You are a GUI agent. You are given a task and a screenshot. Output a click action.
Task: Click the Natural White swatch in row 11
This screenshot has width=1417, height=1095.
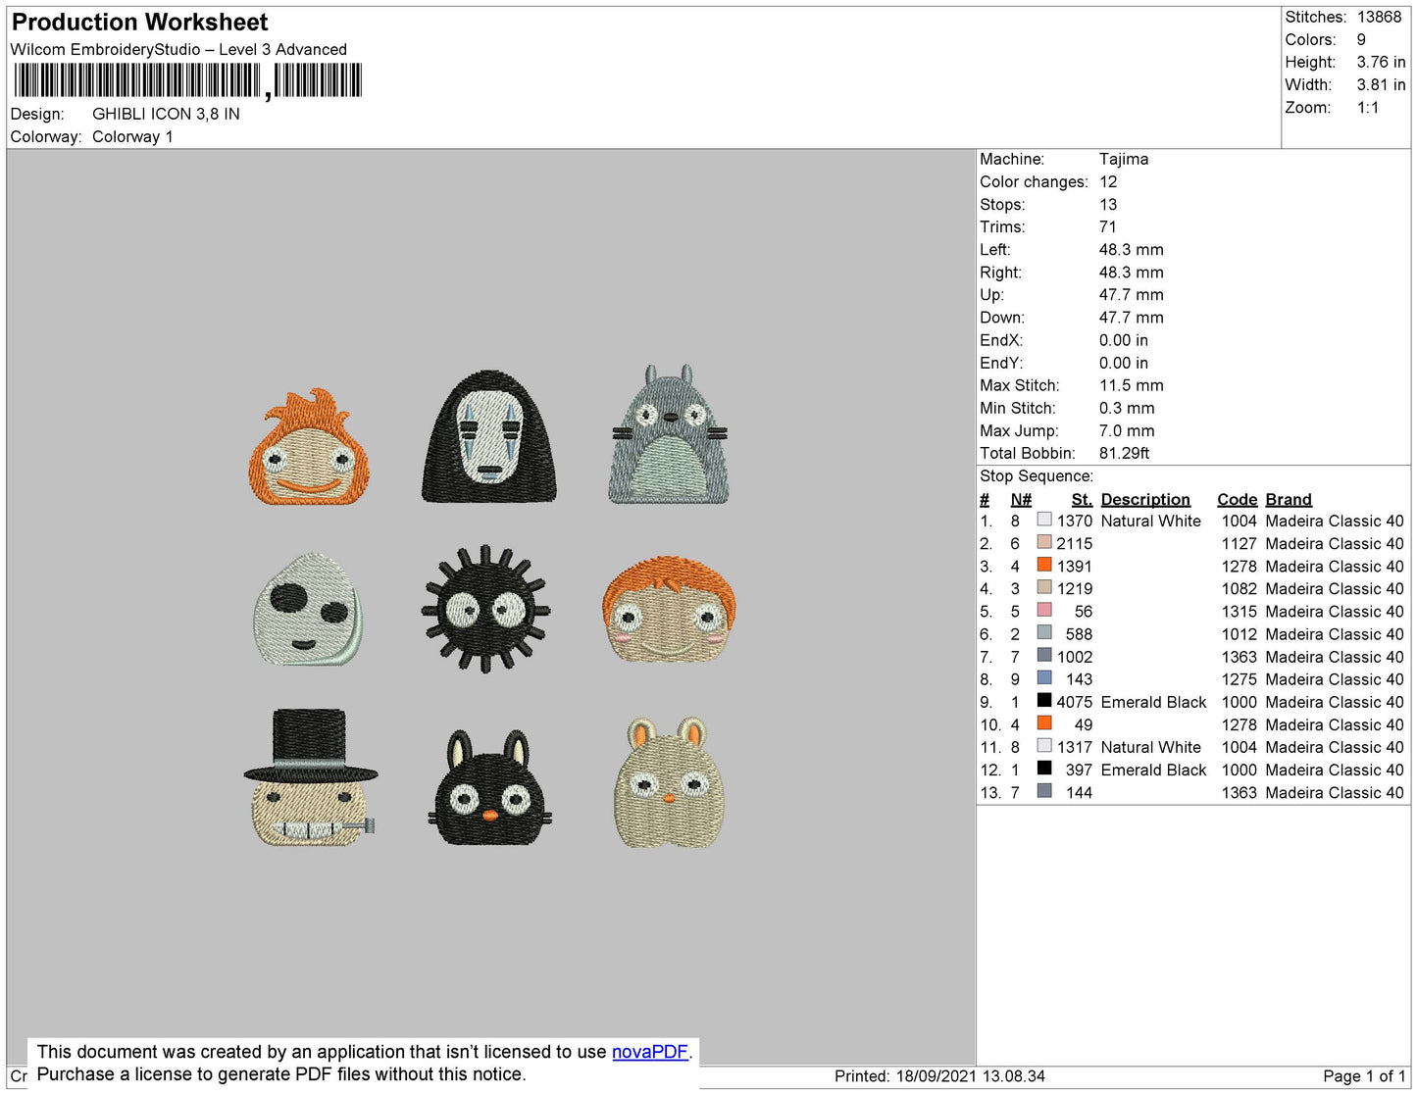(x=1044, y=745)
